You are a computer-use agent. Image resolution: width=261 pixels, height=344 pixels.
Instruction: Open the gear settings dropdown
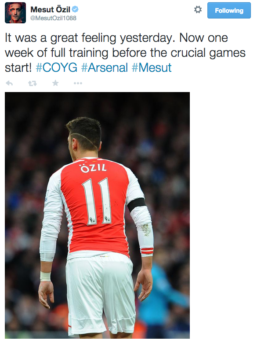[x=198, y=10]
